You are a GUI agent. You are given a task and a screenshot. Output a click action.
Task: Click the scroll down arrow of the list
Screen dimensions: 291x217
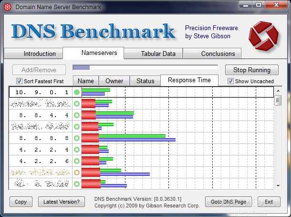tap(278, 185)
